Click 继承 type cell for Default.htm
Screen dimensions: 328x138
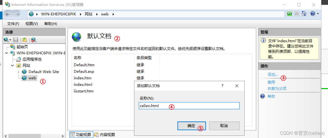140,65
